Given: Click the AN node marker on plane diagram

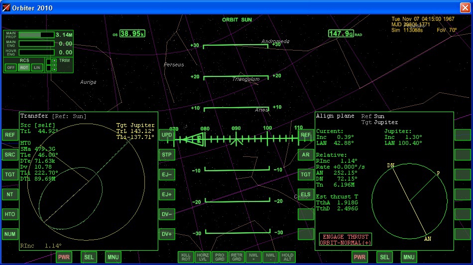Looking at the screenshot, I should point(428,239).
